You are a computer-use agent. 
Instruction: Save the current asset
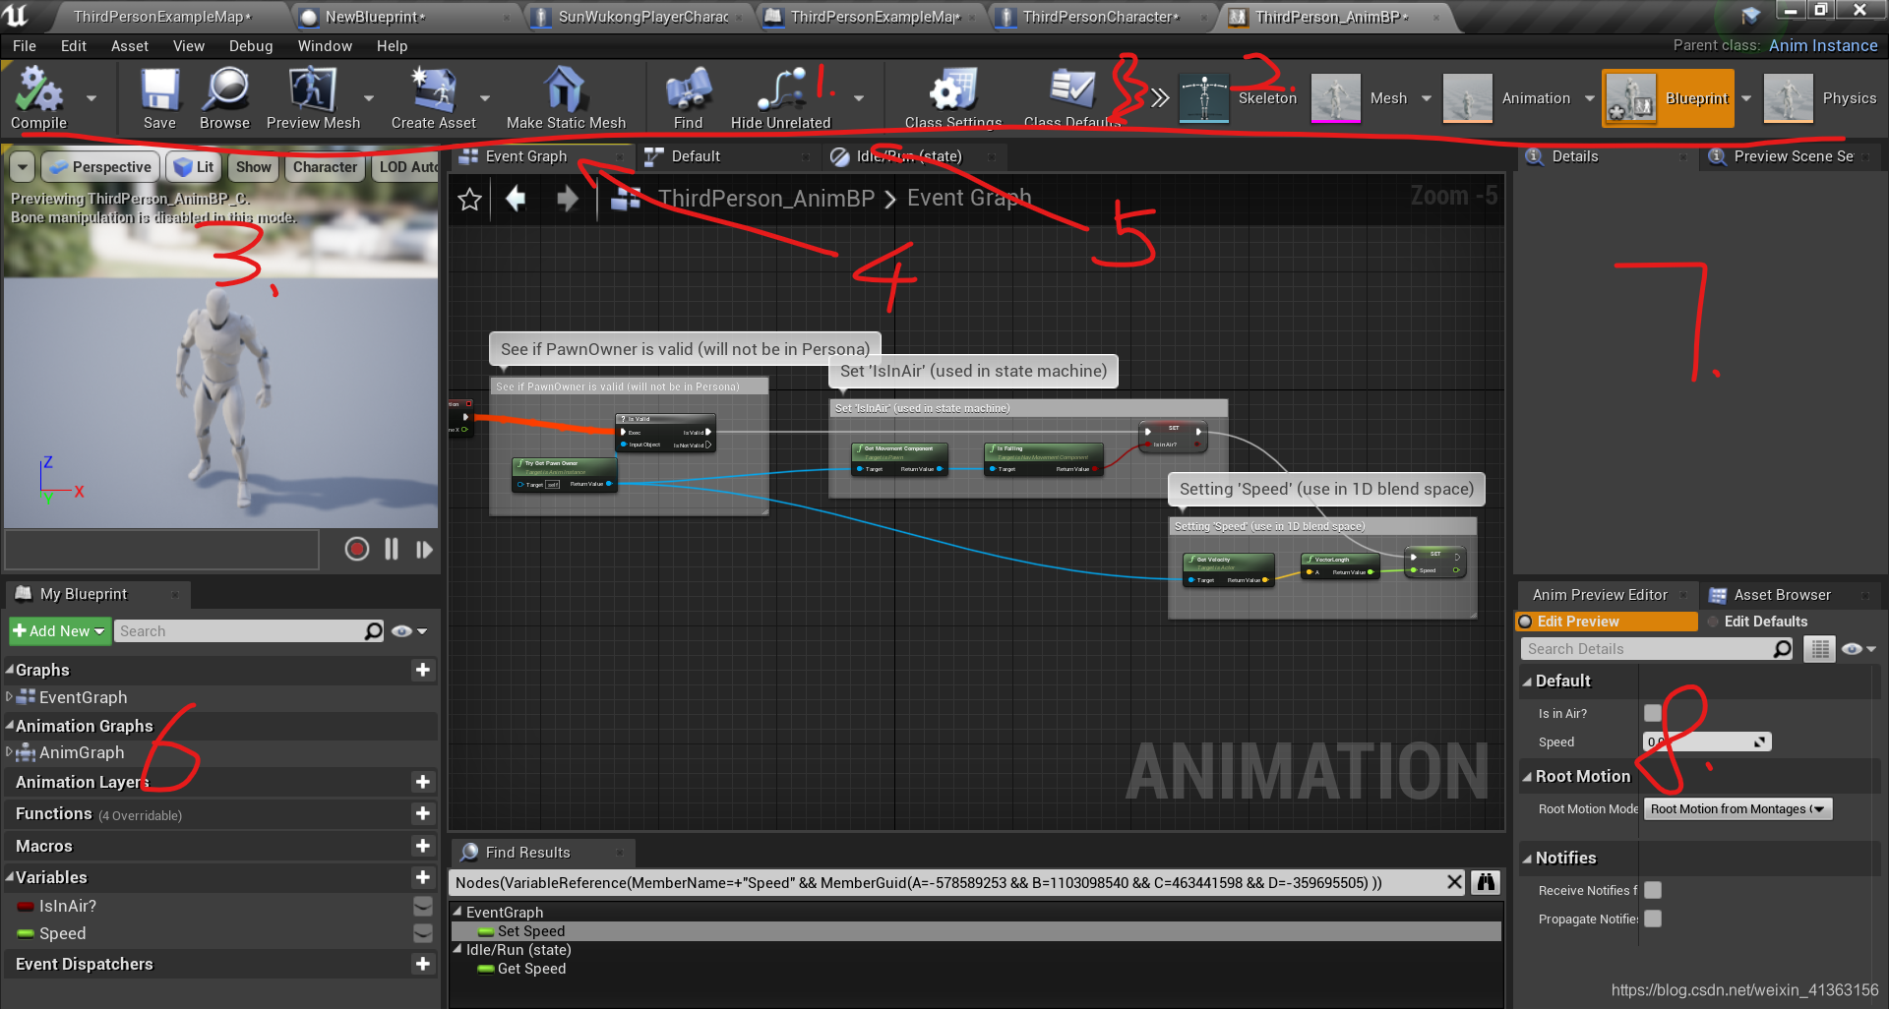click(159, 98)
